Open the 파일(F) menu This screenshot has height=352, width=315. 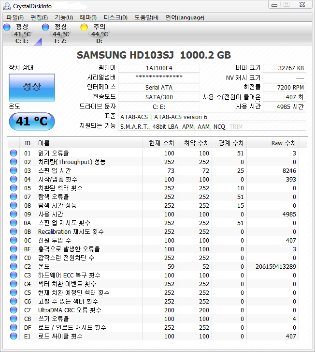(15, 17)
